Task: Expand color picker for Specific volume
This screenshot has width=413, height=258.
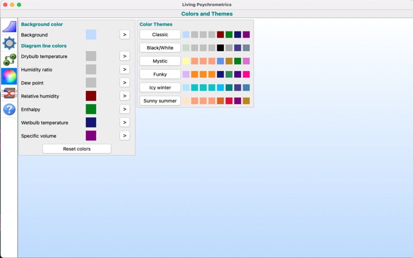Action: tap(124, 136)
